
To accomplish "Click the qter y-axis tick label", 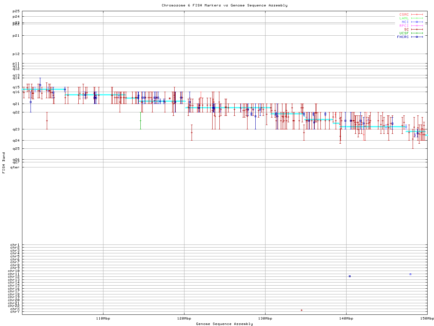I will pos(15,167).
